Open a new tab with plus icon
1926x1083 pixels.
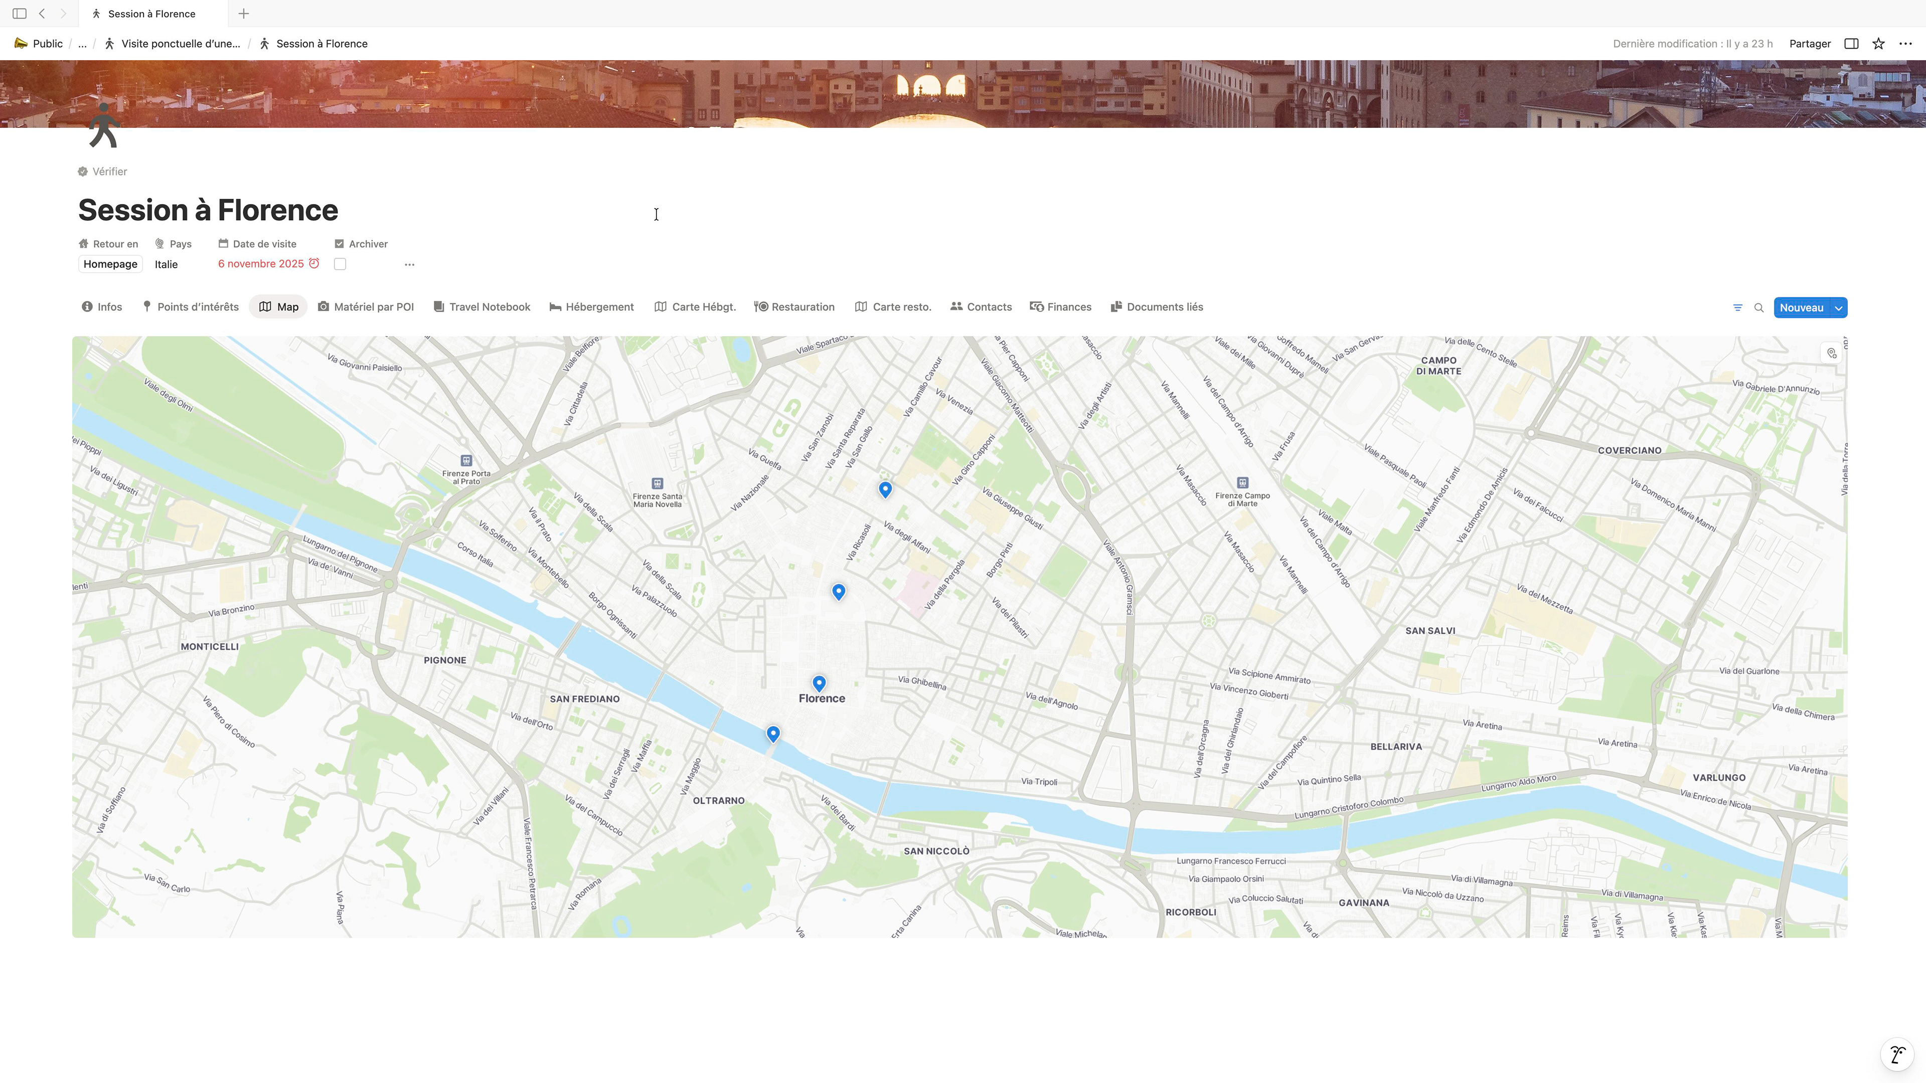tap(244, 14)
